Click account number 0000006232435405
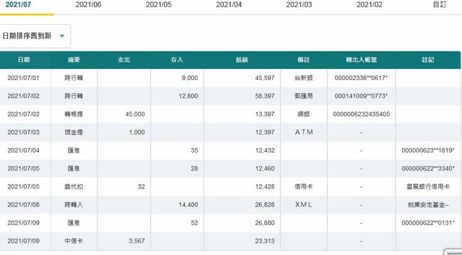Image resolution: width=462 pixels, height=255 pixels. click(361, 114)
